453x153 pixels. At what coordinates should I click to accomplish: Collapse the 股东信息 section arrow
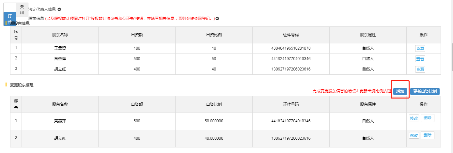click(217, 19)
